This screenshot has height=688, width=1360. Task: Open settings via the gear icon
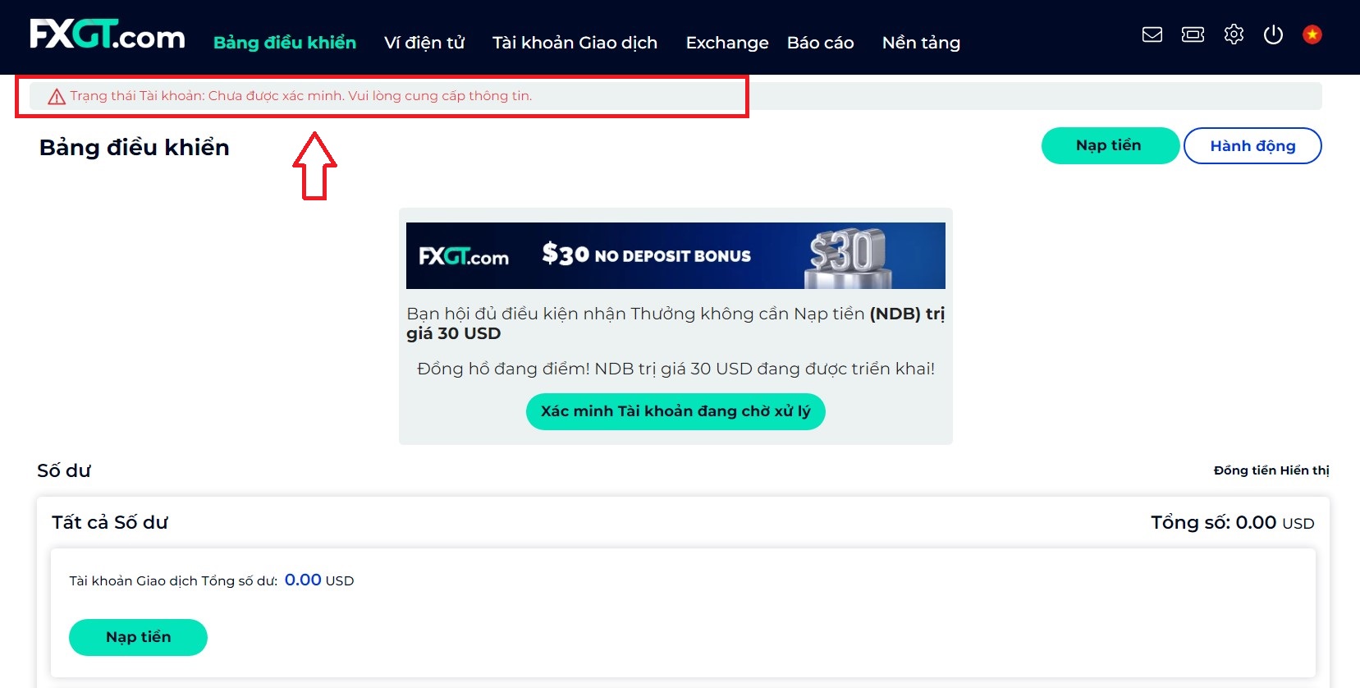point(1234,34)
